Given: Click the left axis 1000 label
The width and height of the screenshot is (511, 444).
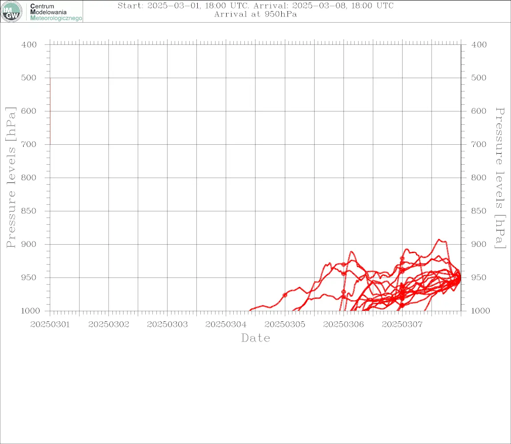Looking at the screenshot, I should click(x=31, y=311).
